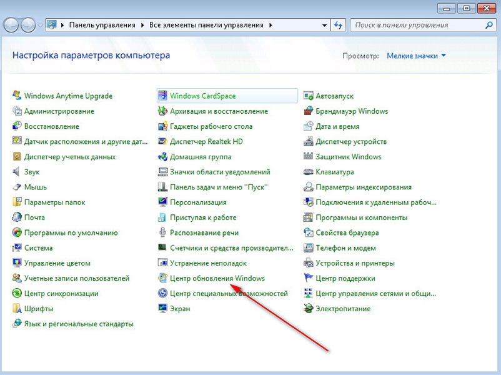Screen dimensions: 501x375
Task: Expand arrow after Панель управления breadcrumb
Action: [142, 25]
